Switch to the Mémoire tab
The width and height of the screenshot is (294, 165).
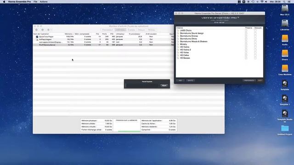coord(120,30)
